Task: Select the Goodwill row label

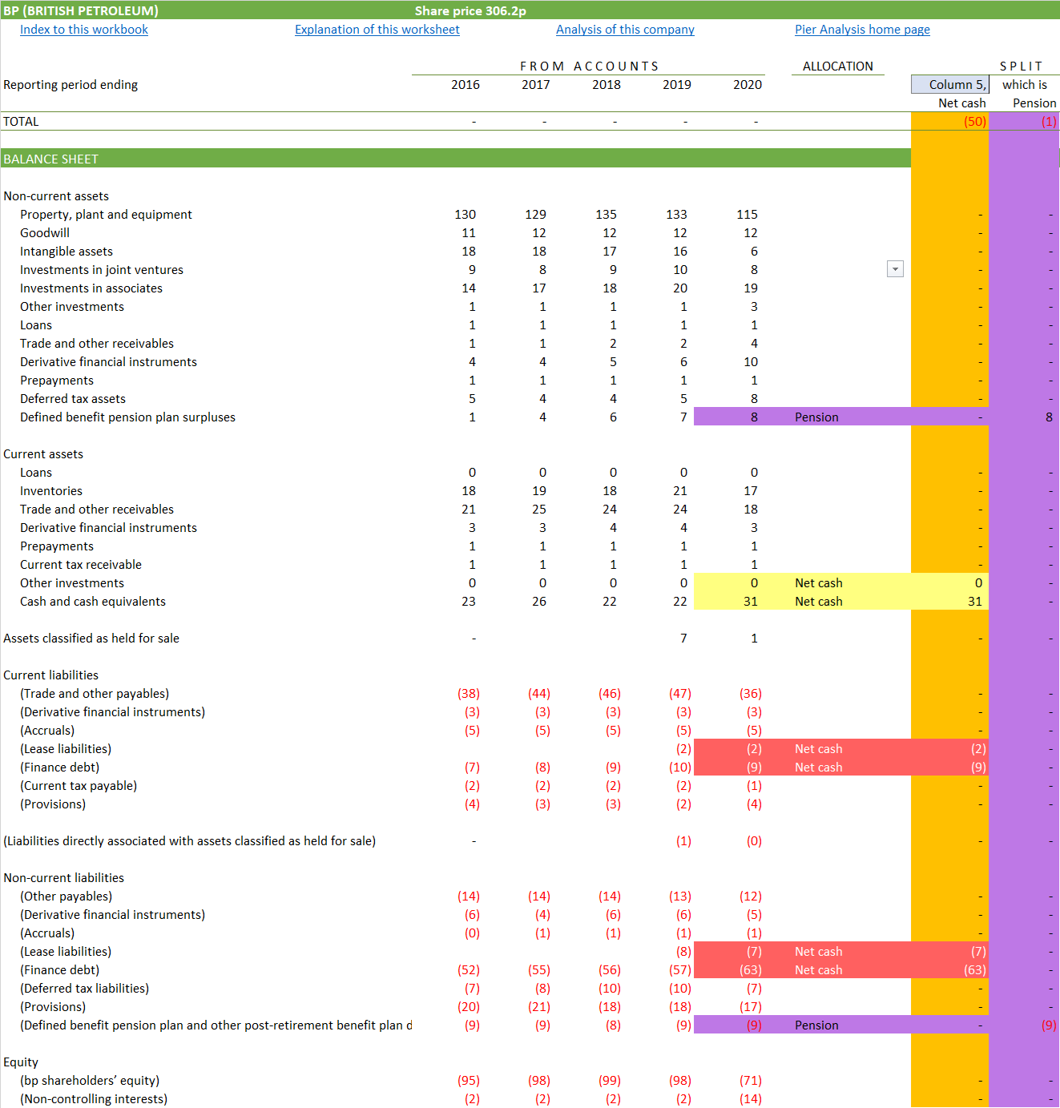Action: [45, 233]
